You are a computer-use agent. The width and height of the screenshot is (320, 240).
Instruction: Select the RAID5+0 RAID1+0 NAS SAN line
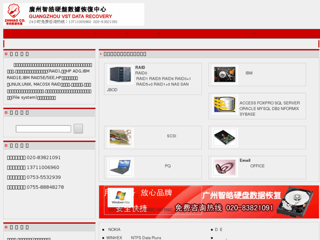tap(162, 84)
